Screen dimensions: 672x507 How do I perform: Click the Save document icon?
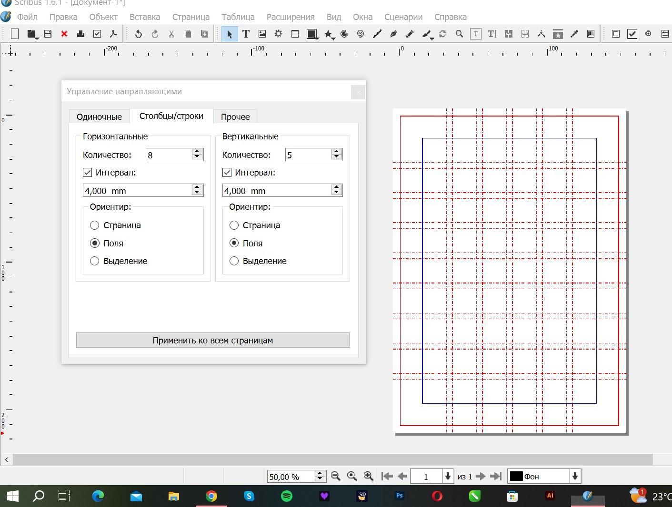tap(48, 34)
